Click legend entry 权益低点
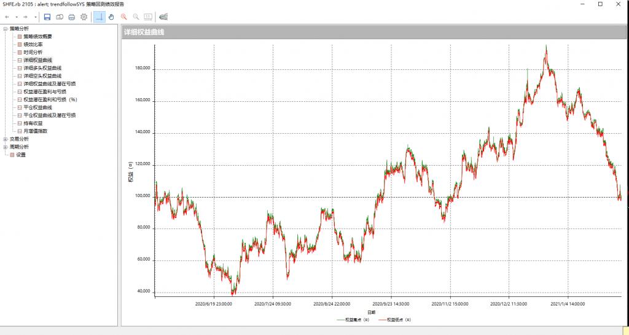The height and width of the screenshot is (335, 629). pos(395,320)
